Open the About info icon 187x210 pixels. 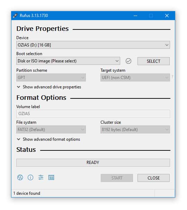coord(30,177)
